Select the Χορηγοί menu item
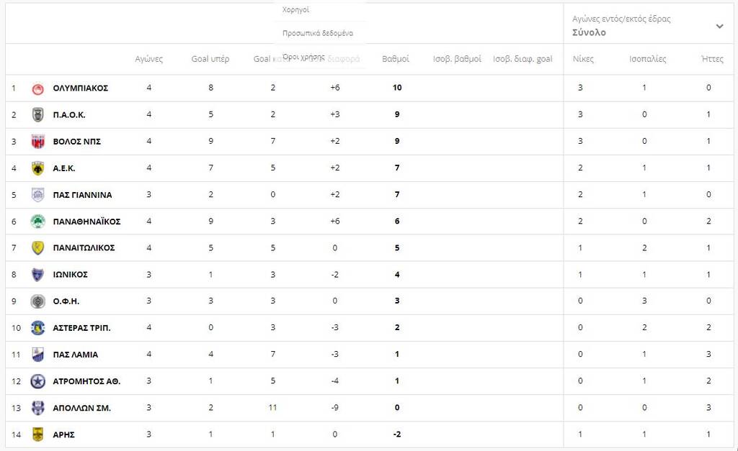 [295, 10]
